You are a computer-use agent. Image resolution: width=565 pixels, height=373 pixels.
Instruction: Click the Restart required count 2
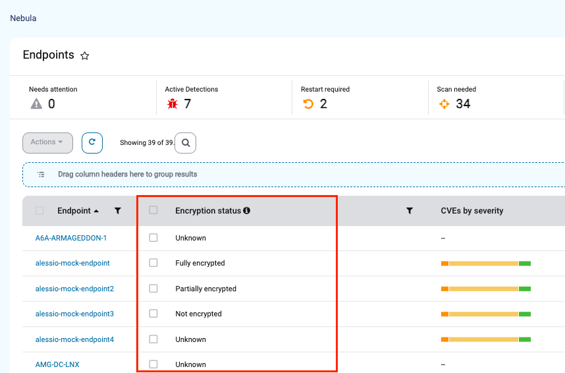[x=323, y=104]
